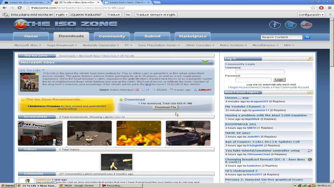Click the green icon beside Changing broadcast format topic

click(x=310, y=160)
